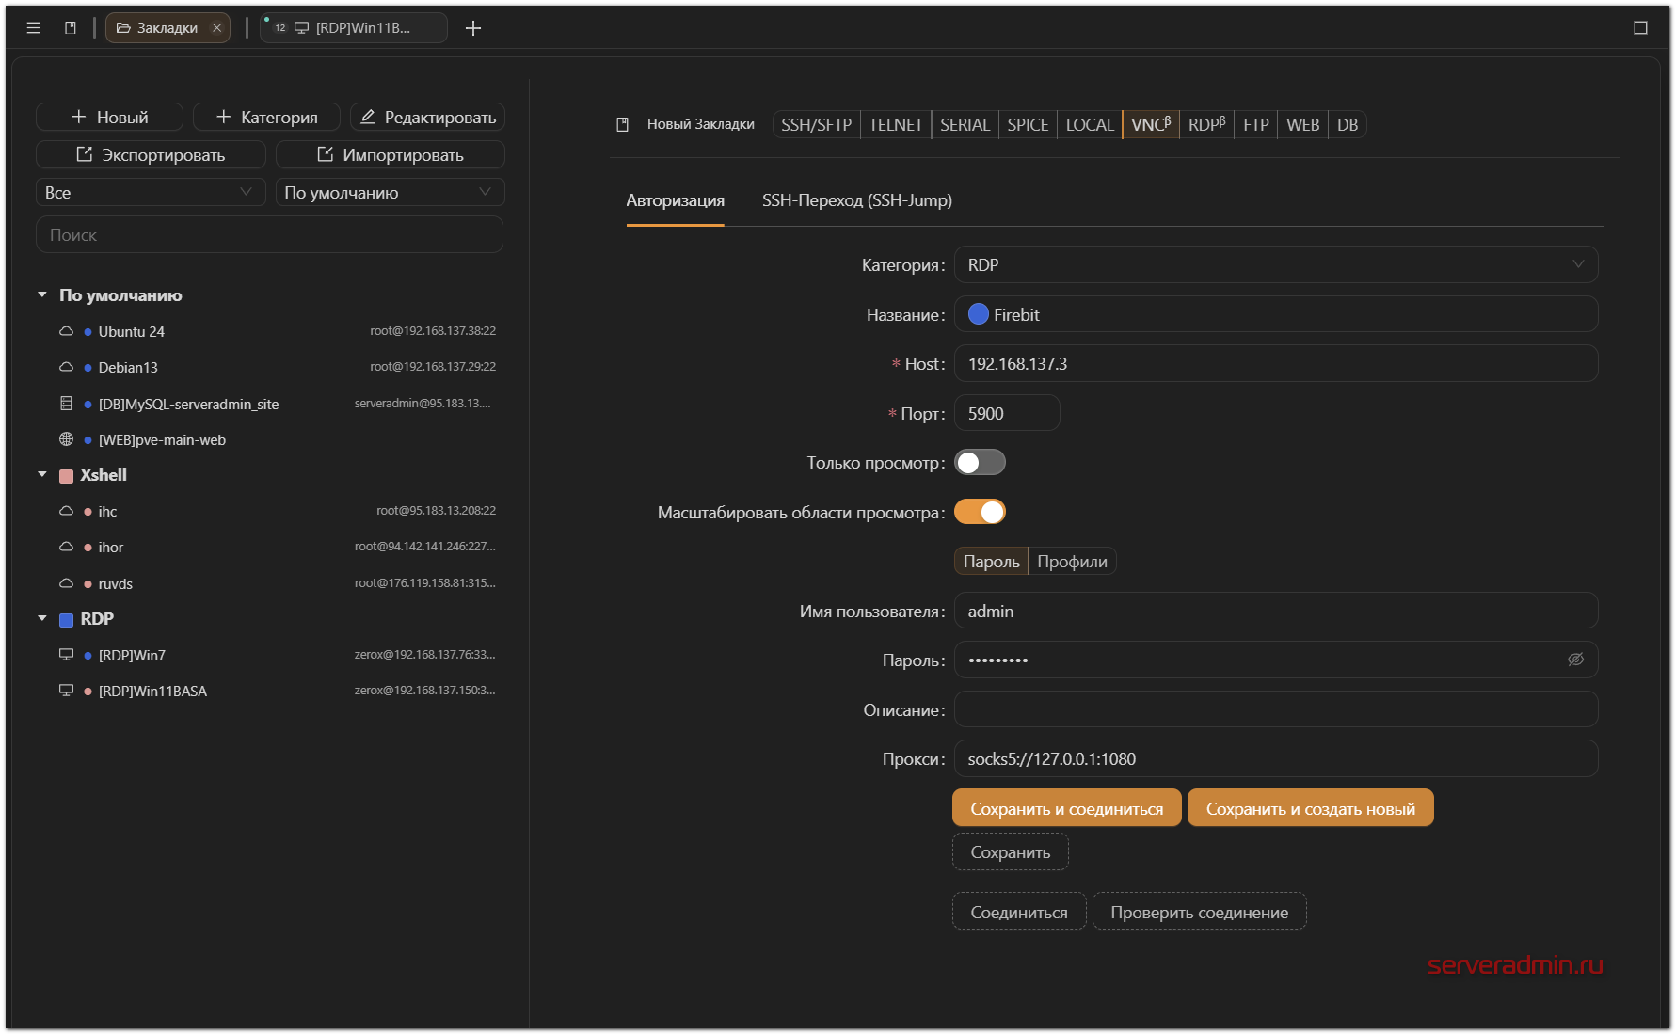Click the Host field 192.168.137.3
1675x1034 pixels.
pyautogui.click(x=1276, y=364)
